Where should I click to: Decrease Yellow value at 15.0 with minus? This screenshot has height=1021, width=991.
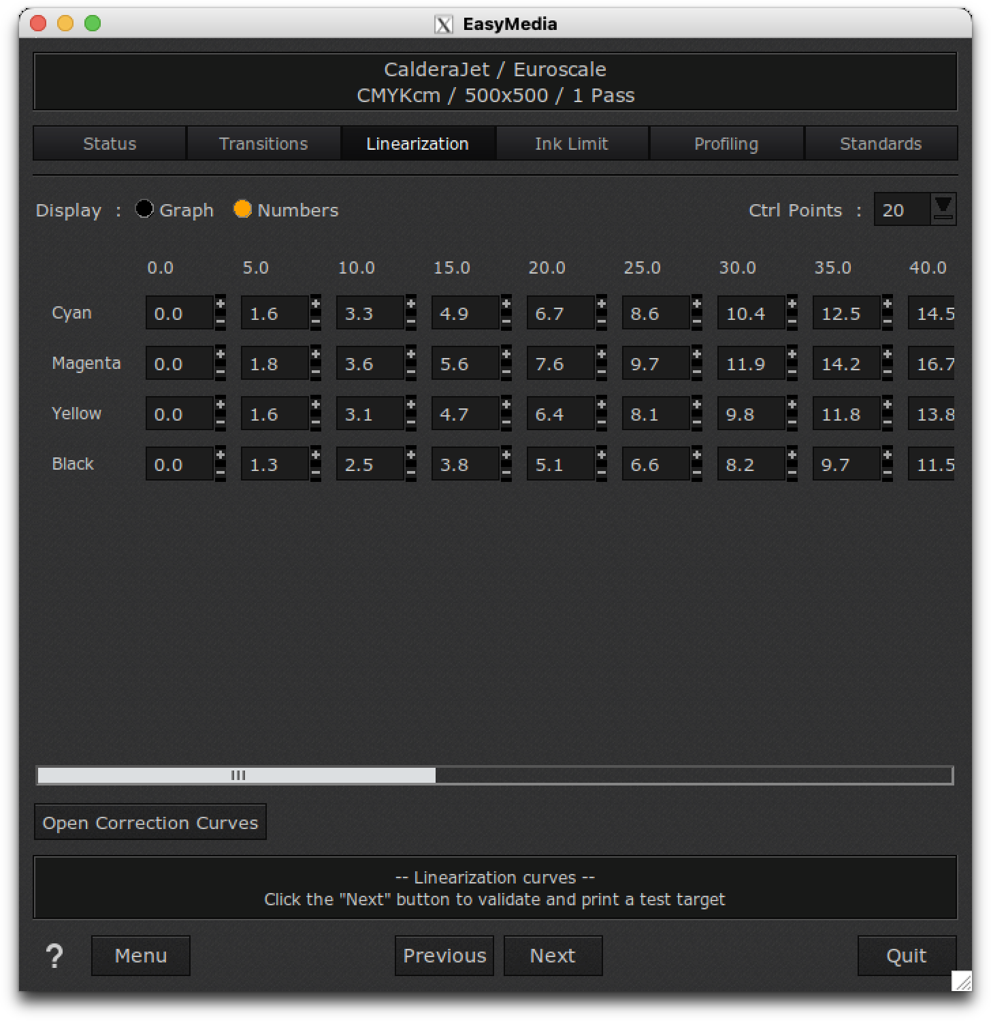pyautogui.click(x=506, y=422)
